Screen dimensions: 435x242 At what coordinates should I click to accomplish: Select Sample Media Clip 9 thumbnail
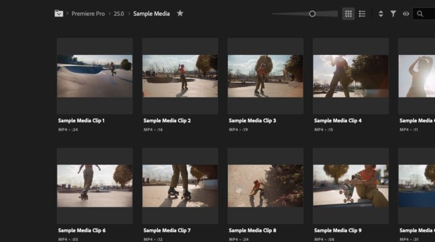coord(350,186)
